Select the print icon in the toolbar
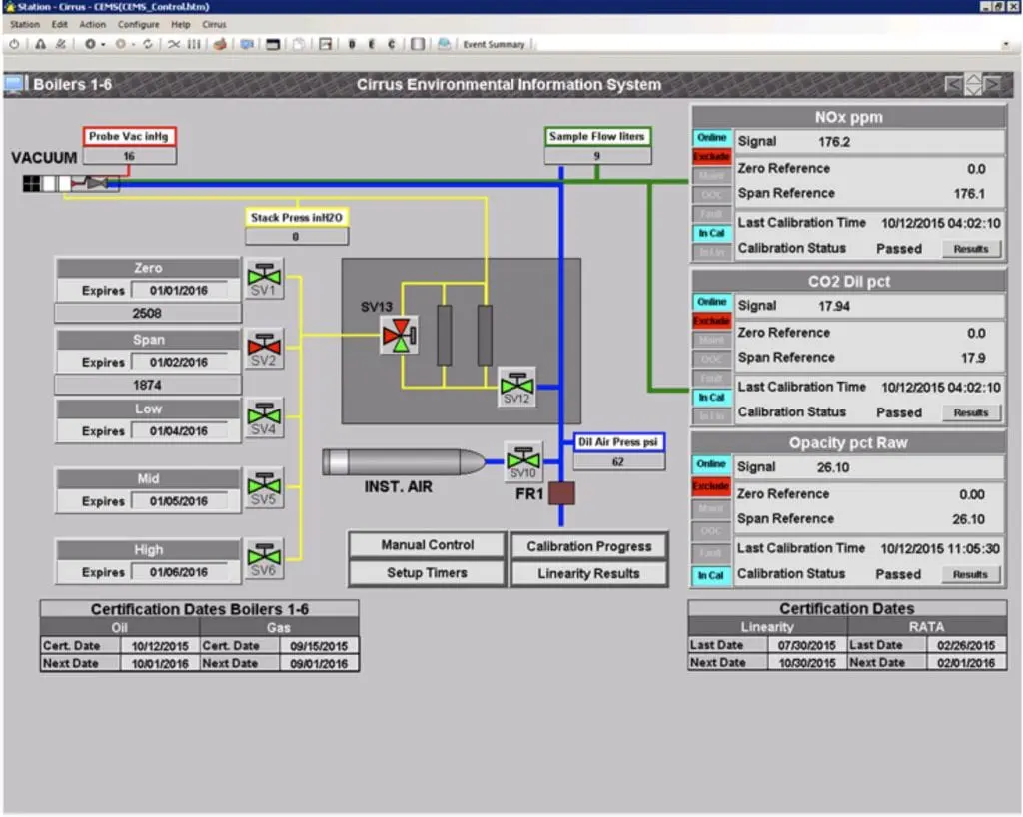Viewport: 1023px width, 817px height. pos(219,44)
